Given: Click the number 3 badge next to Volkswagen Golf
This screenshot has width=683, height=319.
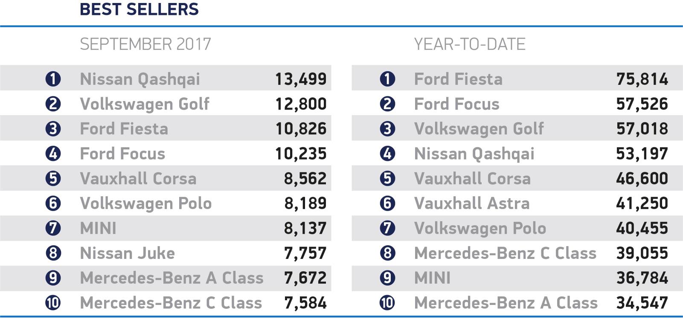Looking at the screenshot, I should click(387, 129).
